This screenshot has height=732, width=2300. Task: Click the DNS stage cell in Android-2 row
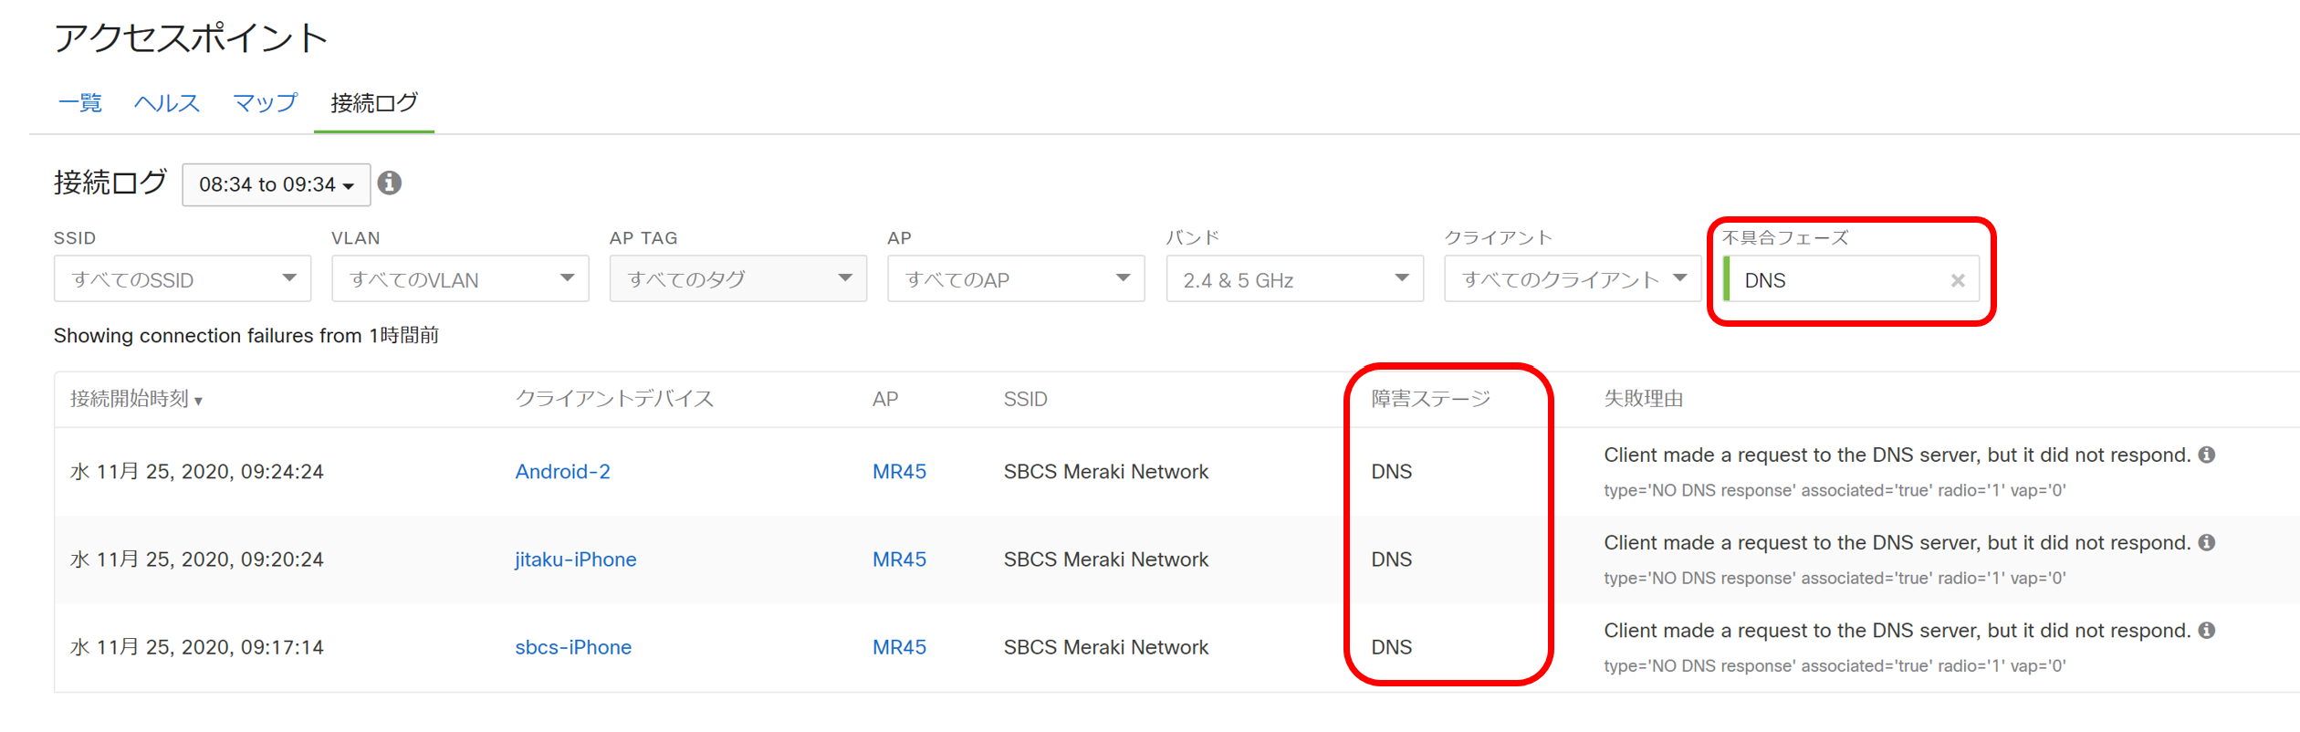pyautogui.click(x=1391, y=472)
